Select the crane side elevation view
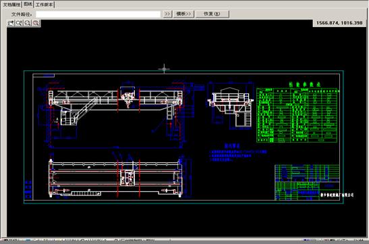The width and height of the screenshot is (369, 244). click(x=231, y=105)
